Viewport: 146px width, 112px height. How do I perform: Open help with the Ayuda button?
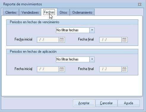pos(128,103)
